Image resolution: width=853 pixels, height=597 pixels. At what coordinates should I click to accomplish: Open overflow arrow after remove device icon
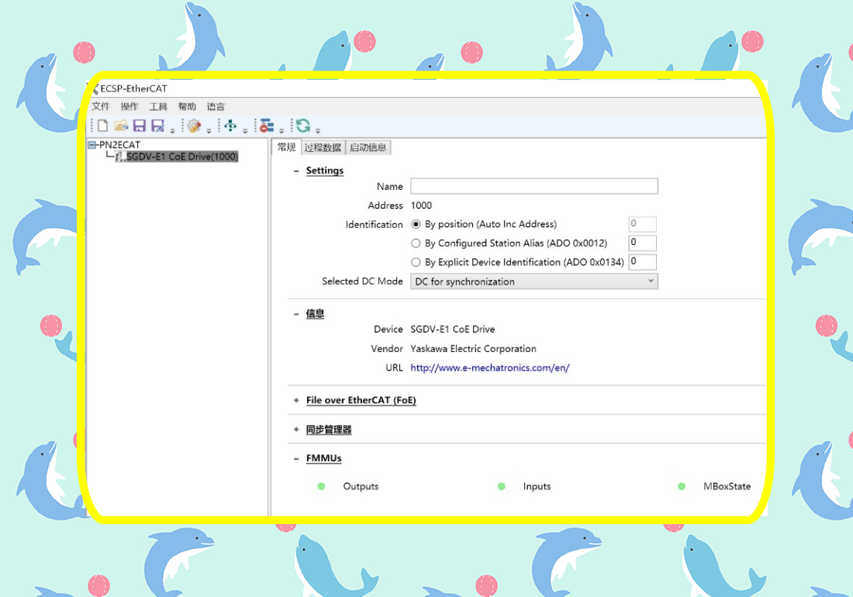tap(281, 130)
